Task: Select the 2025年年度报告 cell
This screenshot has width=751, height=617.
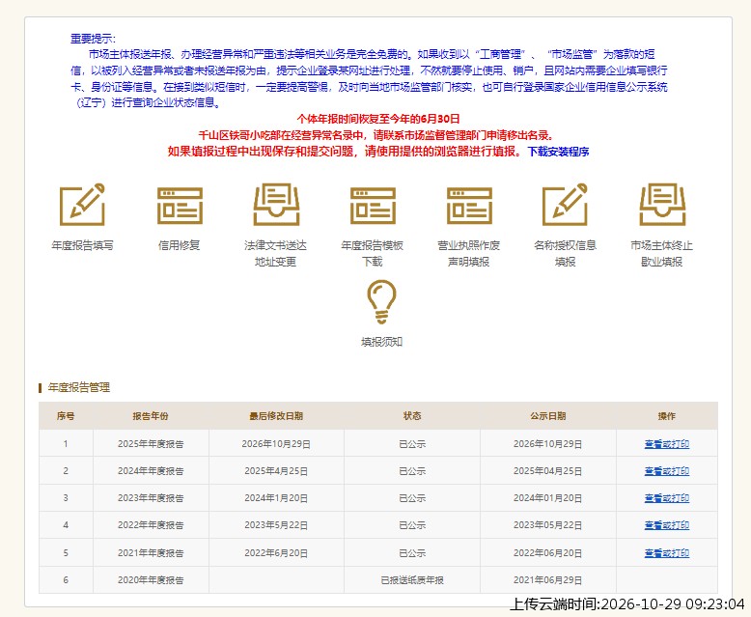Action: [x=151, y=444]
